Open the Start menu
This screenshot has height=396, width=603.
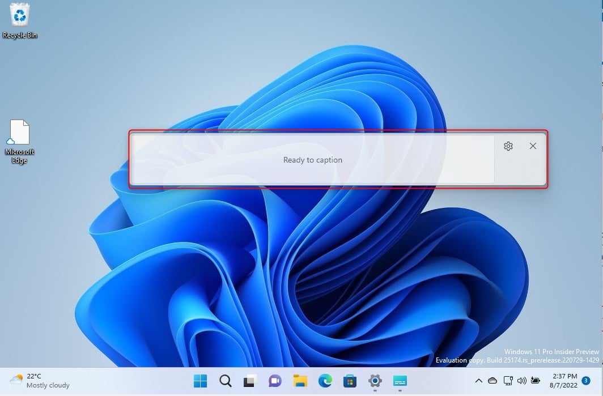(199, 381)
